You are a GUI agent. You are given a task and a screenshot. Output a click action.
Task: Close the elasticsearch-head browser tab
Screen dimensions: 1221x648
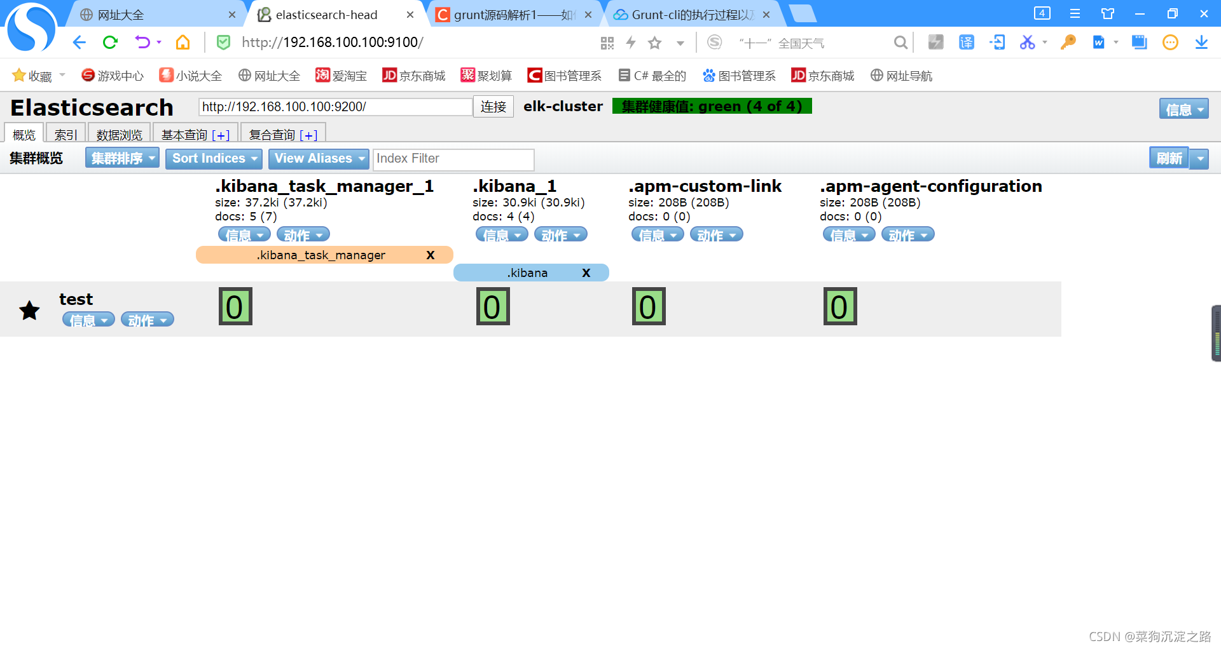[x=410, y=14]
